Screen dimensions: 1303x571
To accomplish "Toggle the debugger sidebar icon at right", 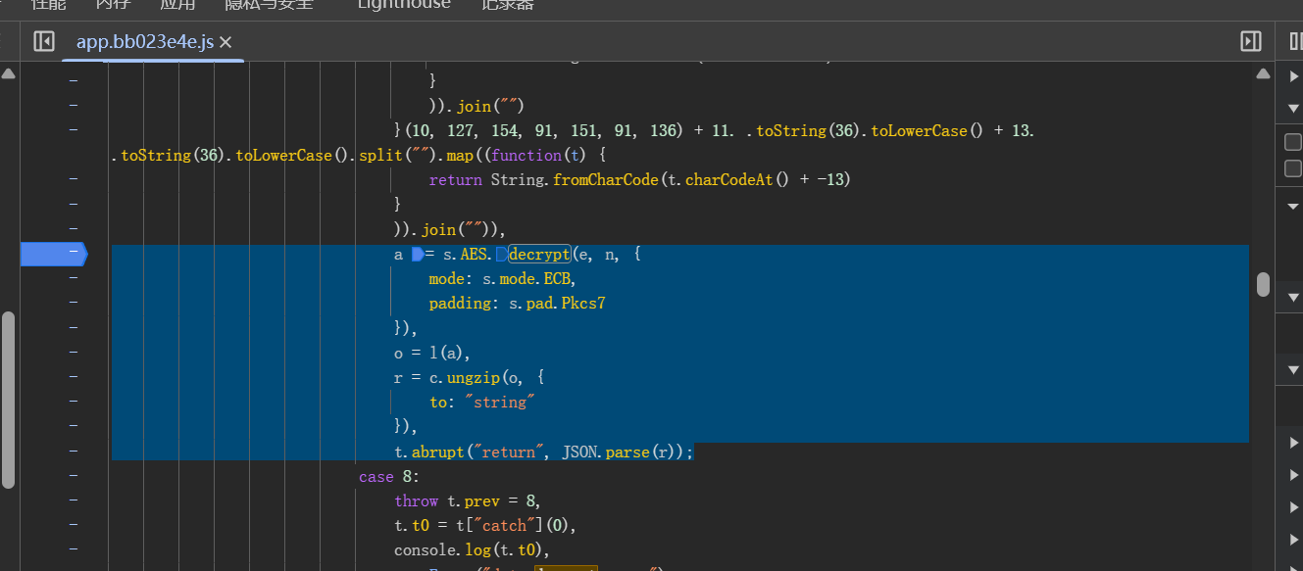I will [x=1250, y=41].
